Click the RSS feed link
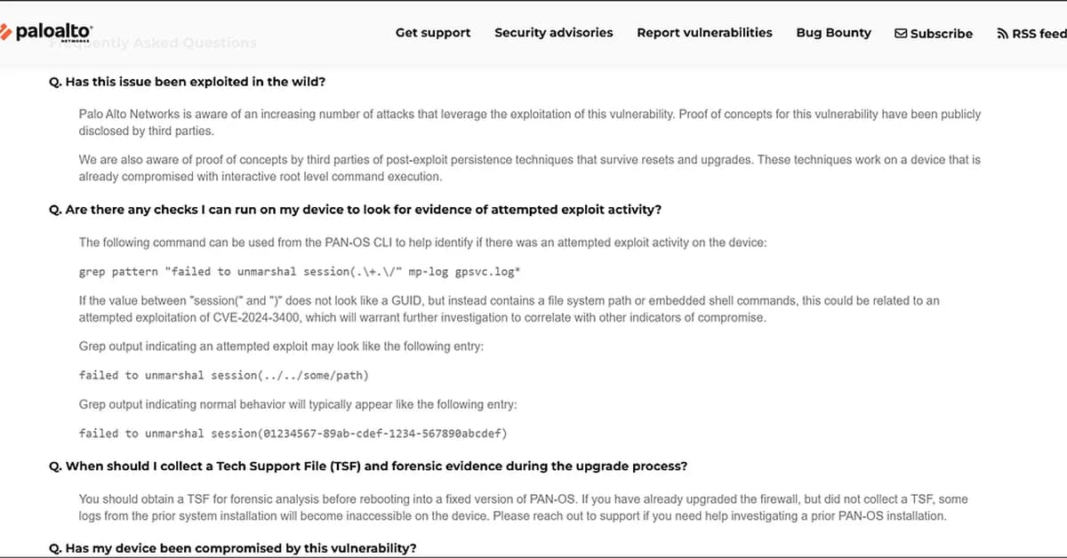Image resolution: width=1067 pixels, height=558 pixels. pos(1039,32)
